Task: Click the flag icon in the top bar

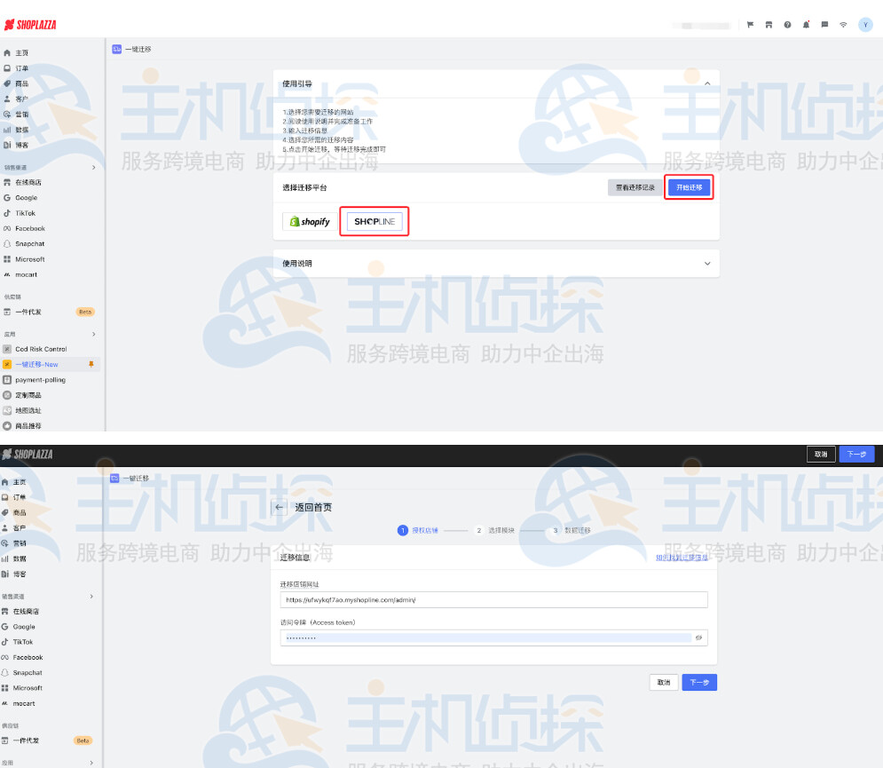Action: click(750, 25)
